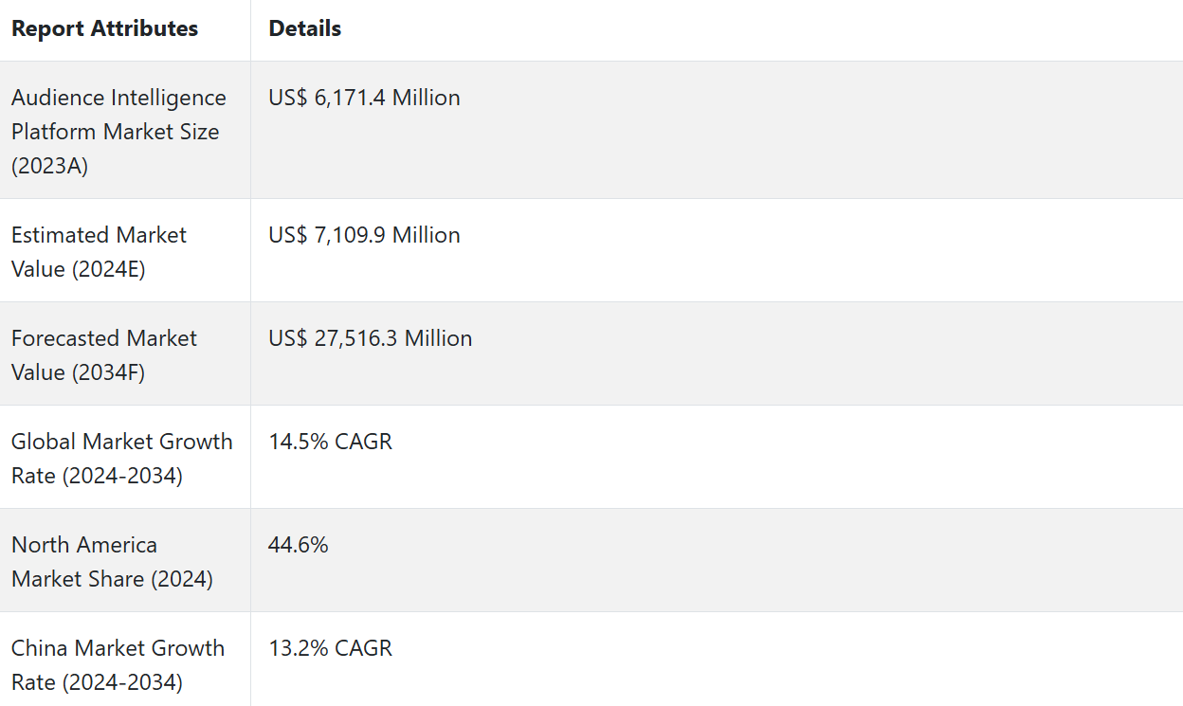Select the Audience Intelligence Platform Market Size label
Screen dimensions: 1183x706
pos(118,132)
